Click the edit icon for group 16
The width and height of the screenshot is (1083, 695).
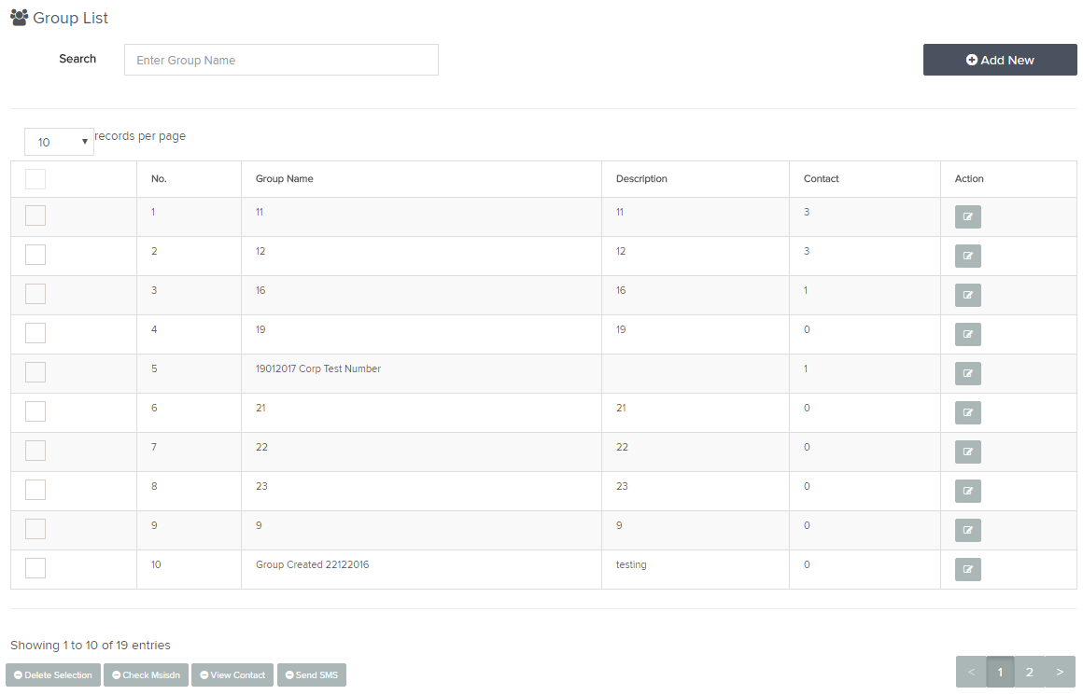[967, 296]
